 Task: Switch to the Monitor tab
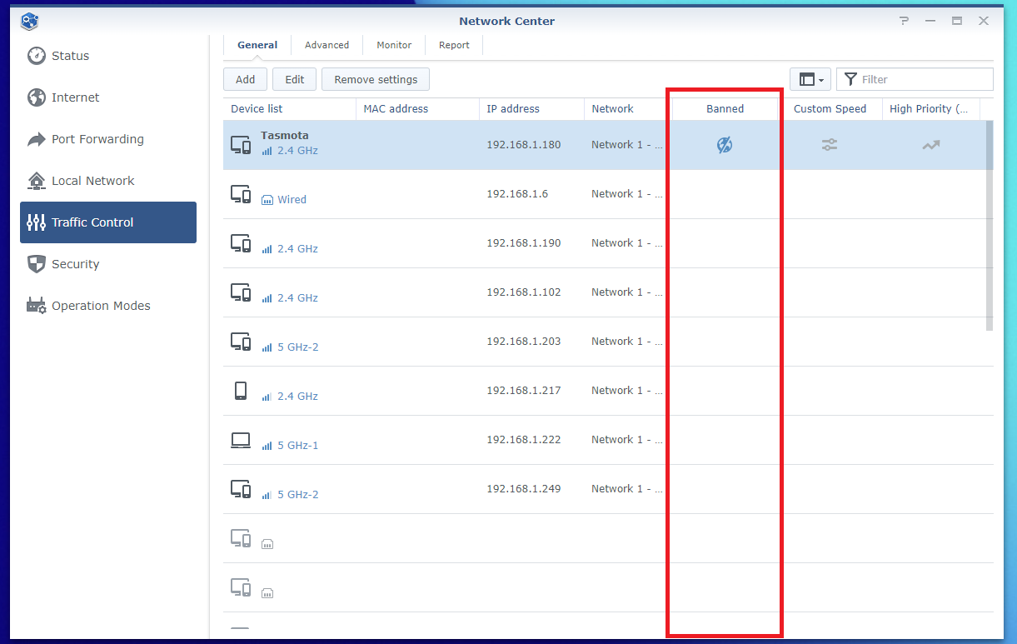[394, 45]
